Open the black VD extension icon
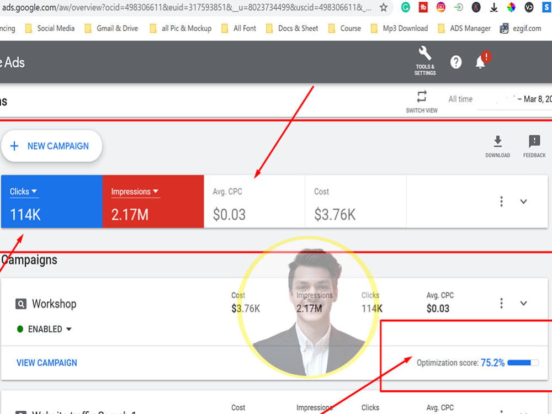This screenshot has height=414, width=552. pos(529,7)
